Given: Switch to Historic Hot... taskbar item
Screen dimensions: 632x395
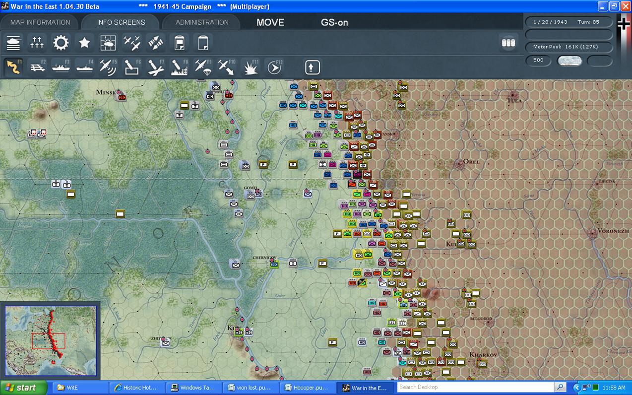Looking at the screenshot, I should click(136, 388).
